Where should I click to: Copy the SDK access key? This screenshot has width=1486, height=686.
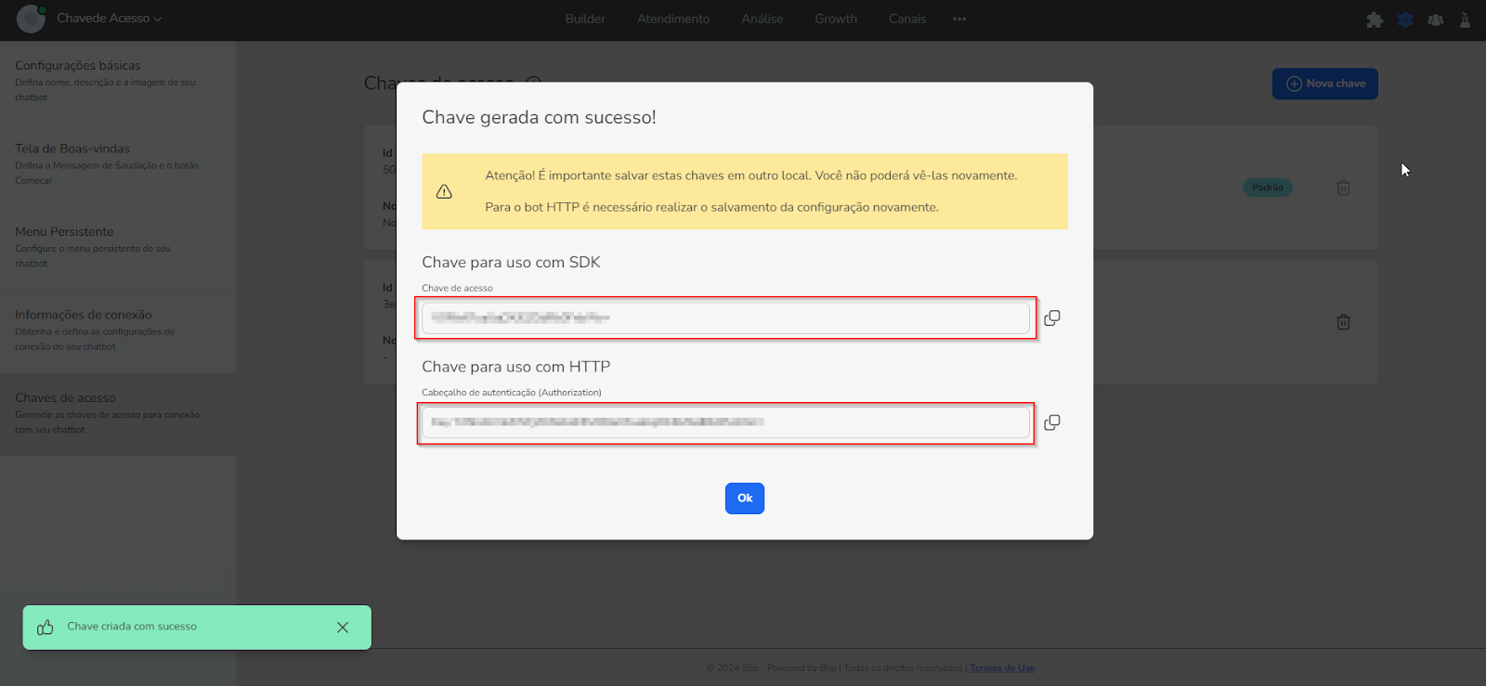(x=1051, y=318)
